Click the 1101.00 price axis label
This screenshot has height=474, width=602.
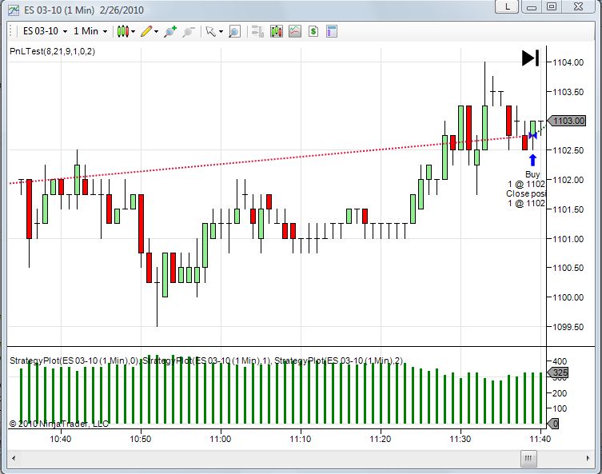point(568,239)
